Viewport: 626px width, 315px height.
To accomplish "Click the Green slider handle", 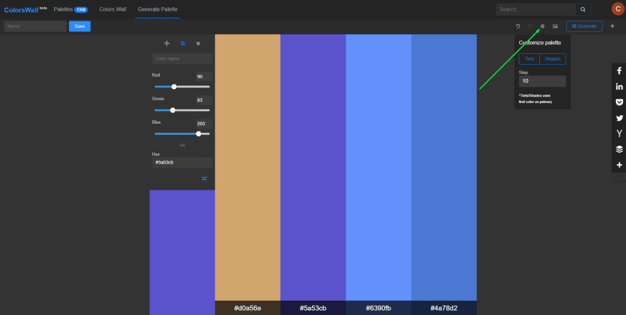I will tap(172, 110).
